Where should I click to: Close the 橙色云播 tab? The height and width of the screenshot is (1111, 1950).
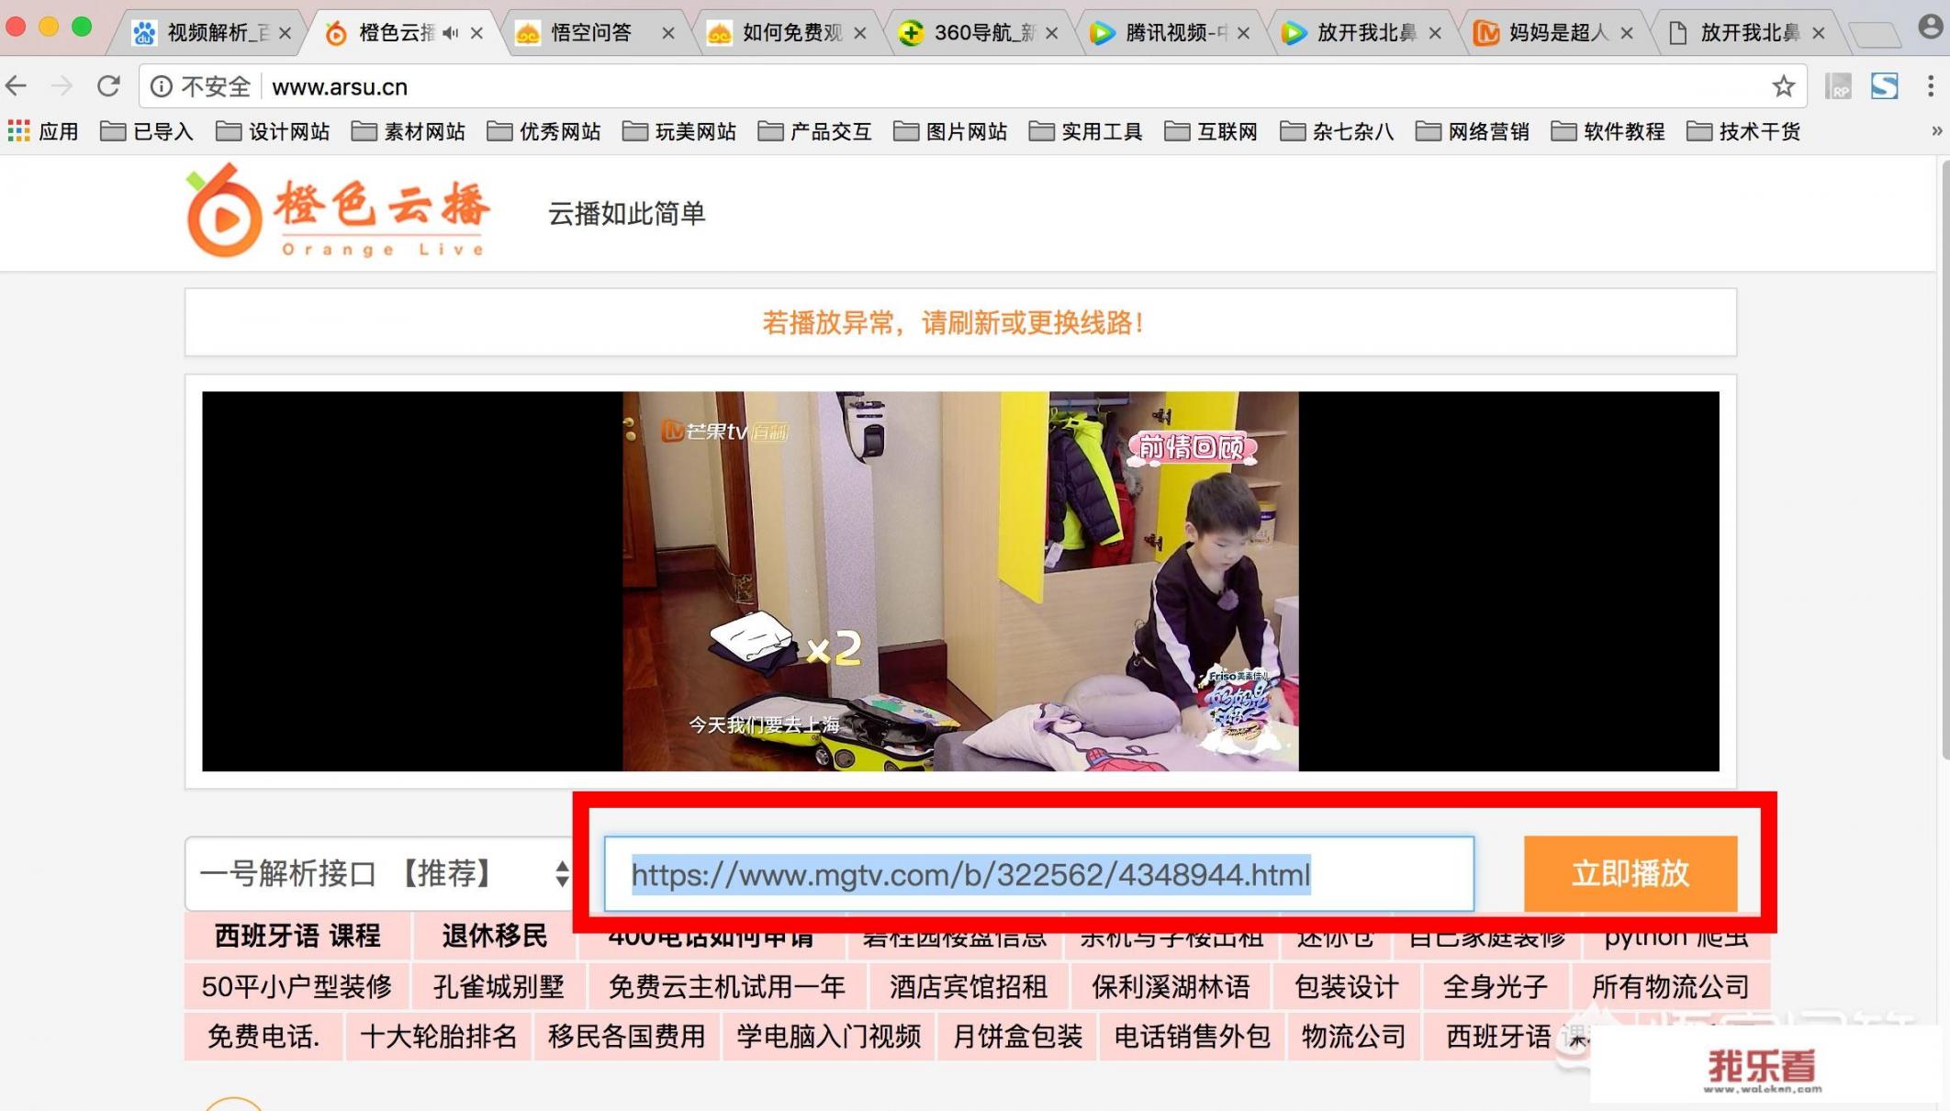pos(476,33)
